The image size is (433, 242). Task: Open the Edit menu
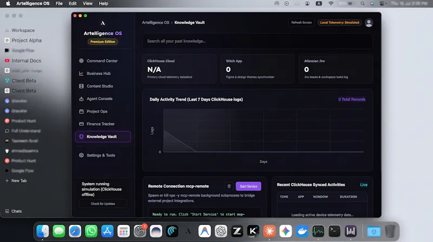click(73, 4)
